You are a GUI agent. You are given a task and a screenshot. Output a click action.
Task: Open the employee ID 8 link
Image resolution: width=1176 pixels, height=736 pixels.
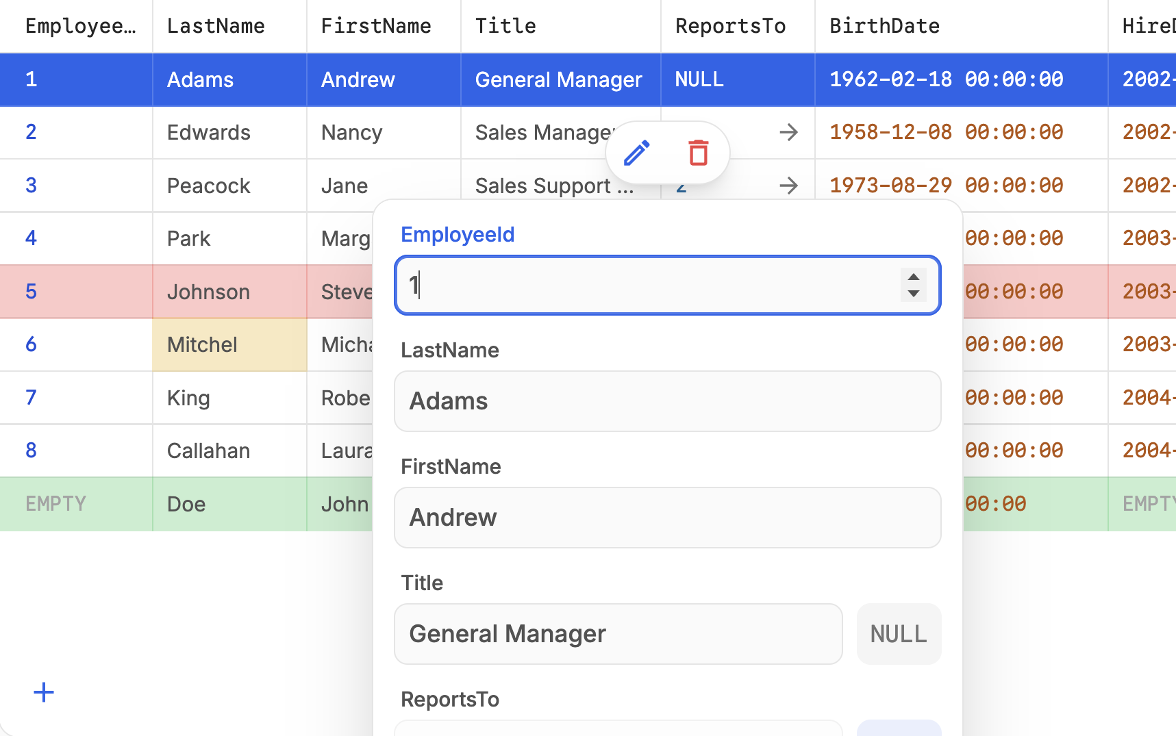coord(31,451)
